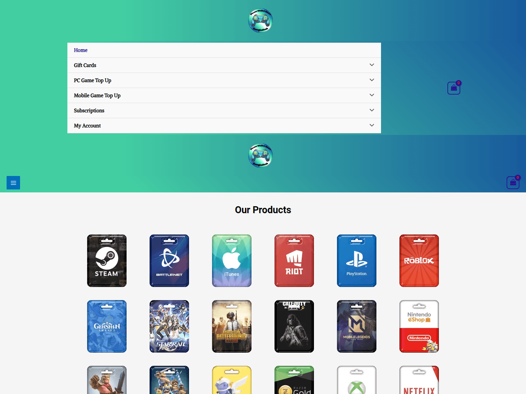Select the Honkai Star Rail card
526x394 pixels.
[x=169, y=326]
